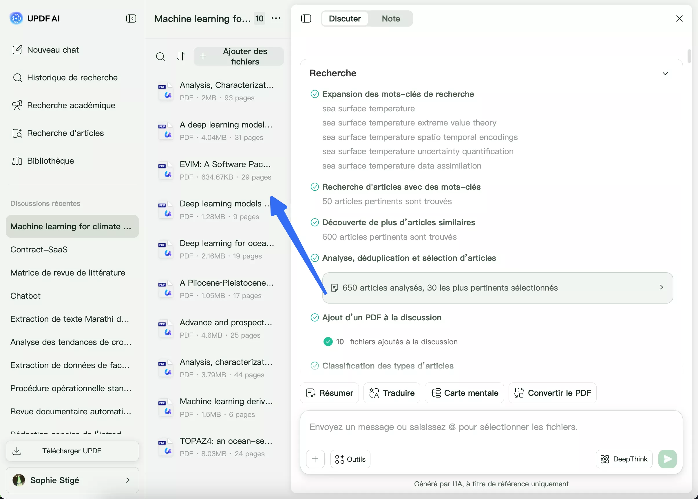Open the three-dot more options menu
The height and width of the screenshot is (499, 698).
tap(276, 19)
